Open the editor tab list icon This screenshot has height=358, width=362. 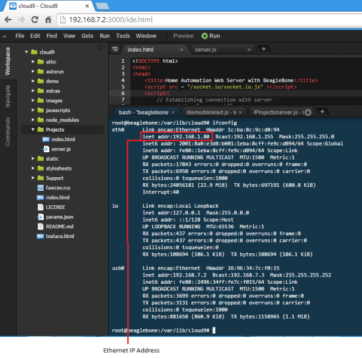(x=115, y=49)
